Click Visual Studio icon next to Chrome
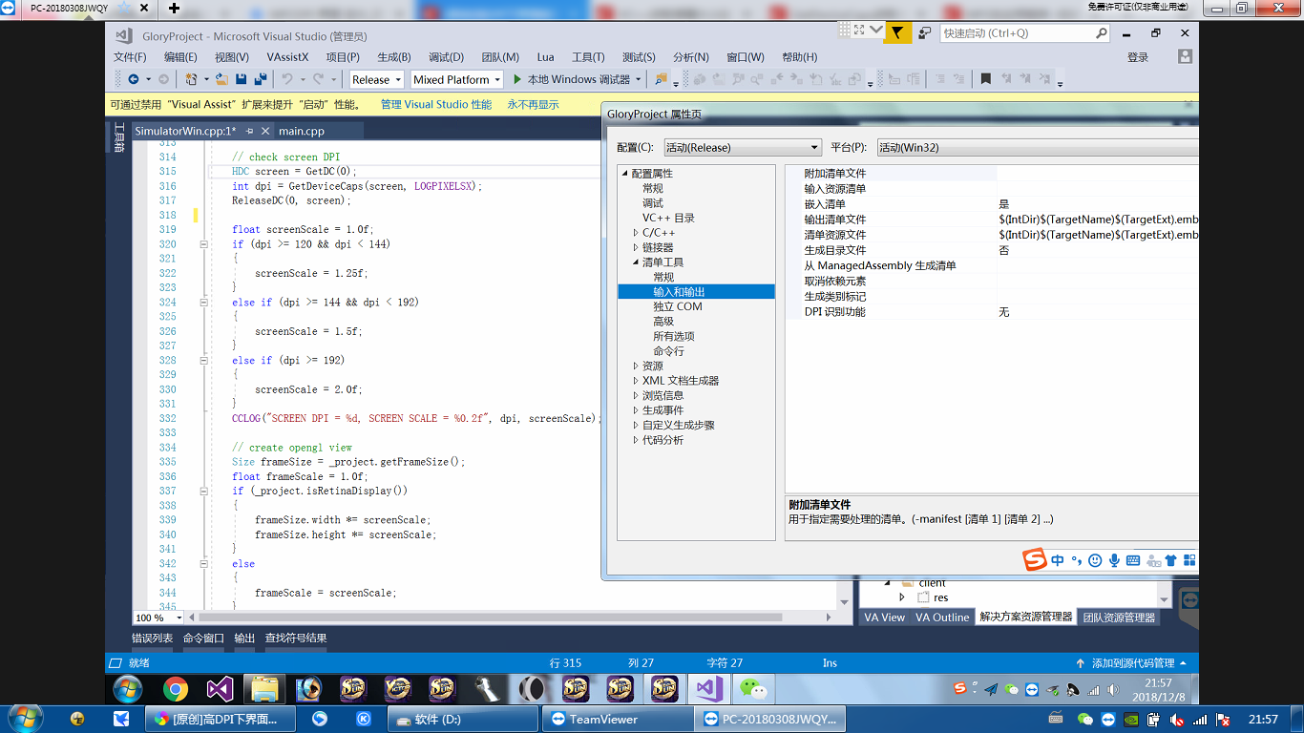Image resolution: width=1304 pixels, height=733 pixels. point(220,688)
